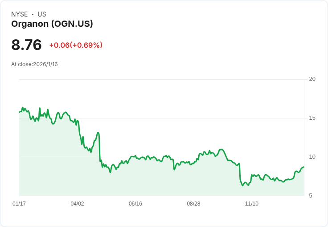Click the leftmost start of the price line
Screen dimensions: 328x227
pos(20,112)
